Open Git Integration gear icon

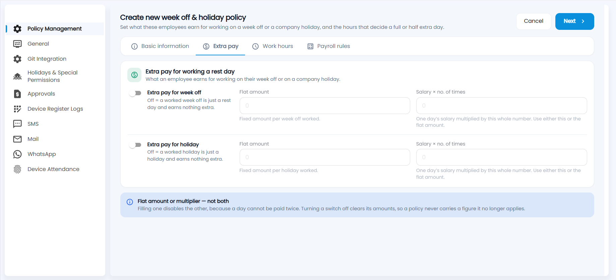[17, 59]
